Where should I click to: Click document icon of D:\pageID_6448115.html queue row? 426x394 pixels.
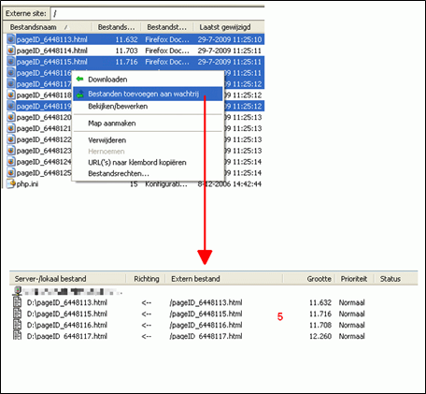coord(18,314)
